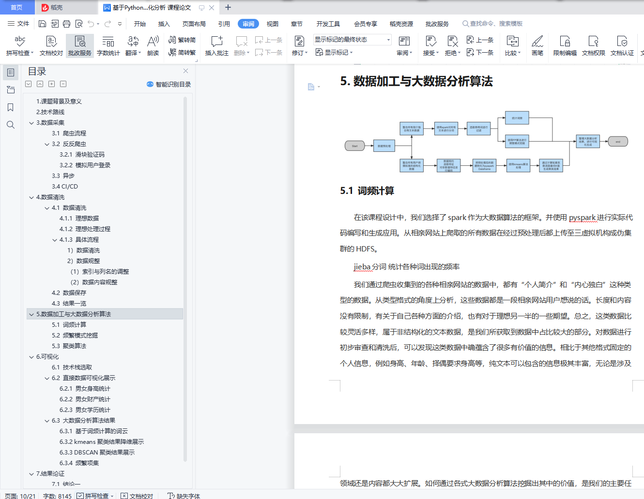
Task: Open the bookmark sidebar icon
Action: tap(11, 107)
